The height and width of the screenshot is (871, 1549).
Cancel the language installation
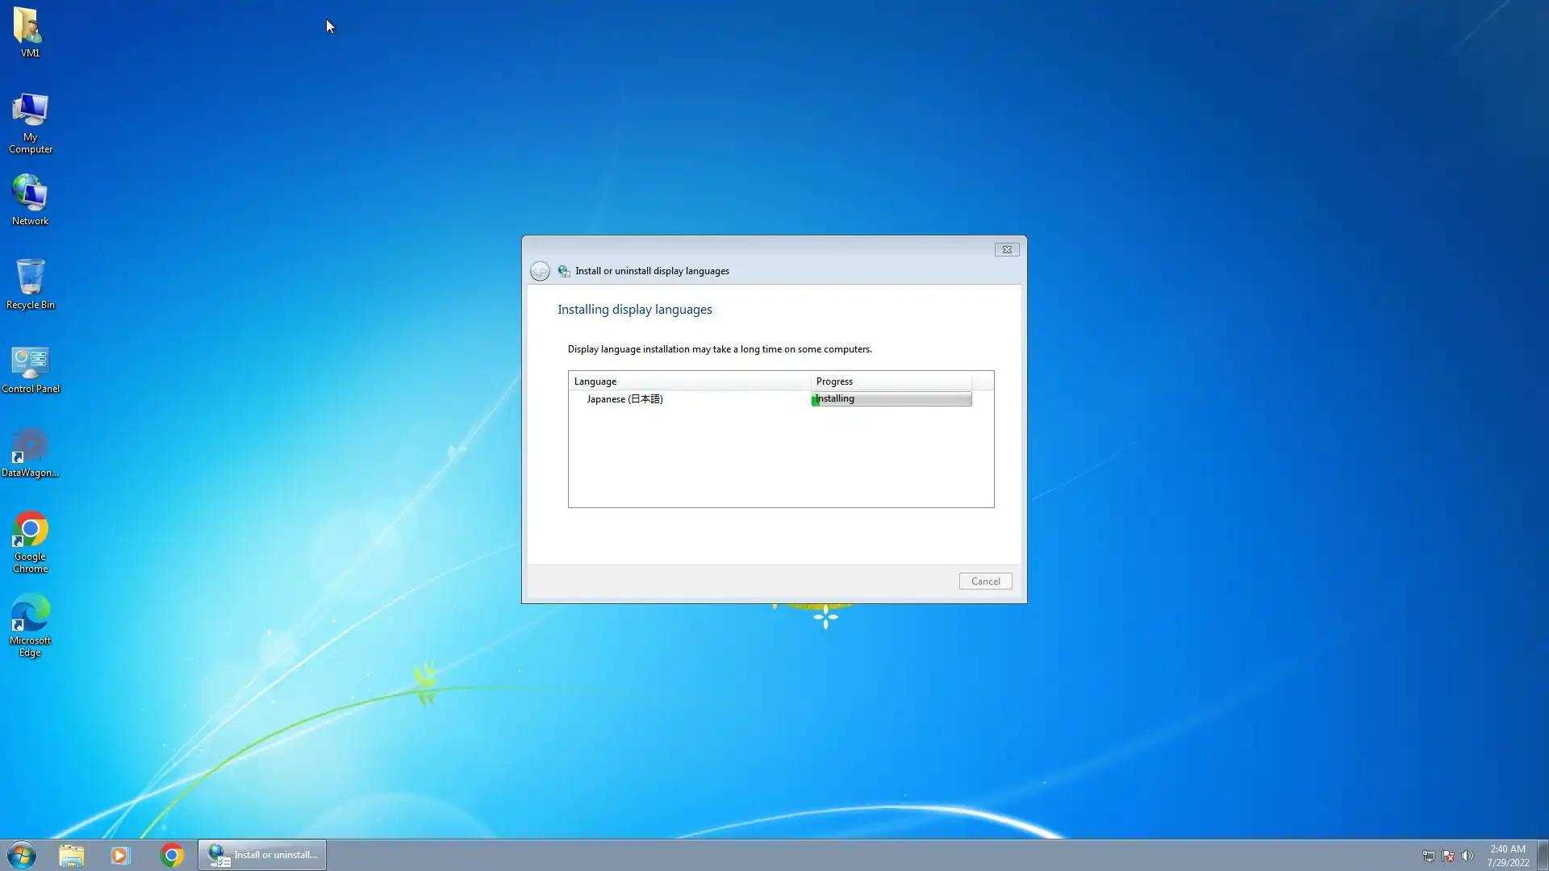[x=984, y=581]
